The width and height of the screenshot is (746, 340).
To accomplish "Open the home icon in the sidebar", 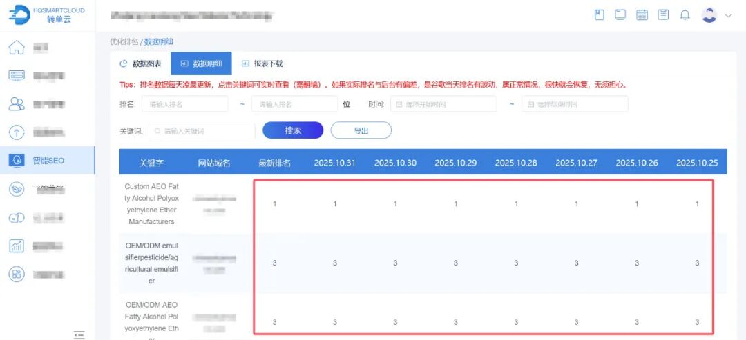I will (x=17, y=48).
